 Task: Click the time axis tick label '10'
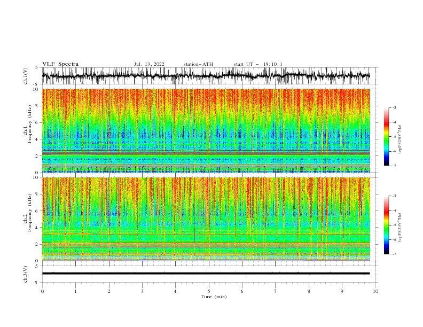click(375, 291)
